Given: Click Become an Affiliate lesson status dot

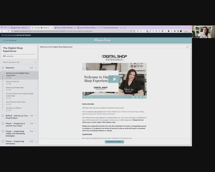Looking at the screenshot, I should point(2,108).
